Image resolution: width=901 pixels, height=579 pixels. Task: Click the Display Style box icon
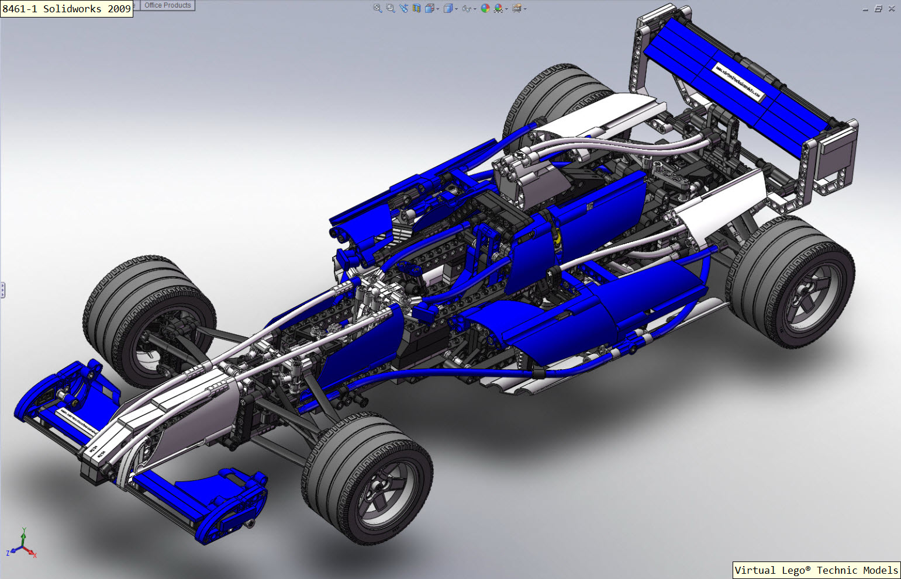(x=448, y=8)
